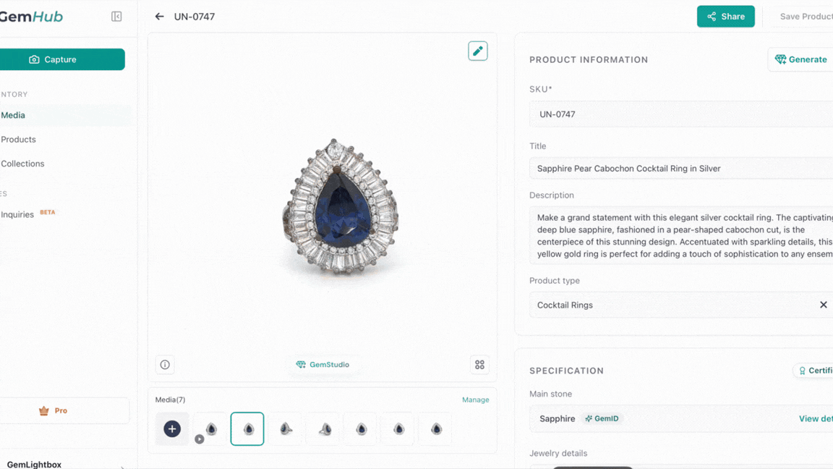Open GemStudio editor

(x=322, y=365)
